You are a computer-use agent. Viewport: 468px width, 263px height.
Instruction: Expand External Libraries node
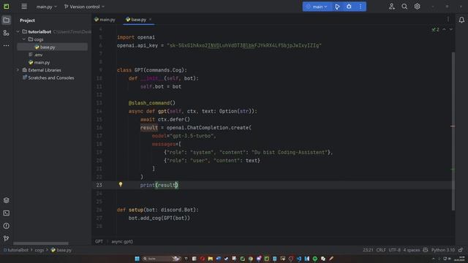18,70
